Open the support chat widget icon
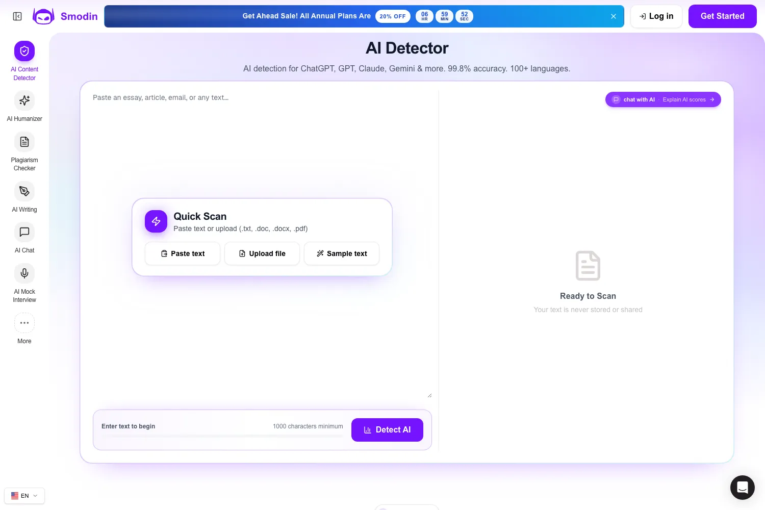765x510 pixels. (743, 488)
